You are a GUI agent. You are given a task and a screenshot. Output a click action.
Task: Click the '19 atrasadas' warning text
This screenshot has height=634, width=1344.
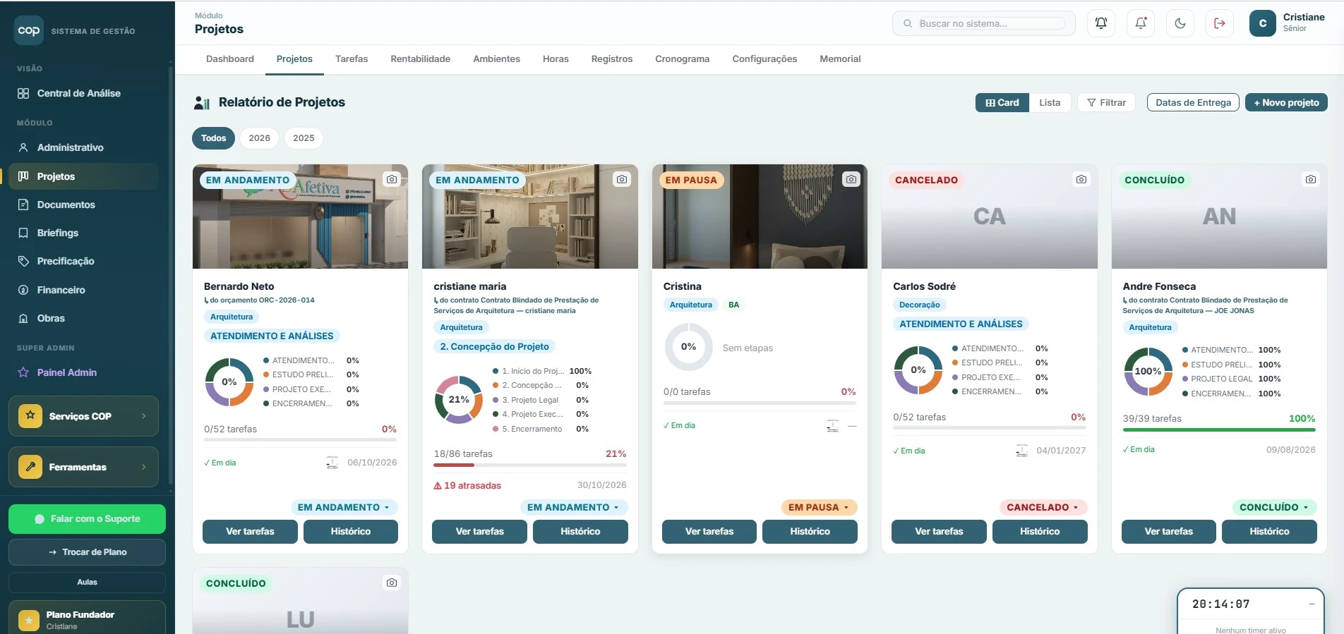pos(467,485)
